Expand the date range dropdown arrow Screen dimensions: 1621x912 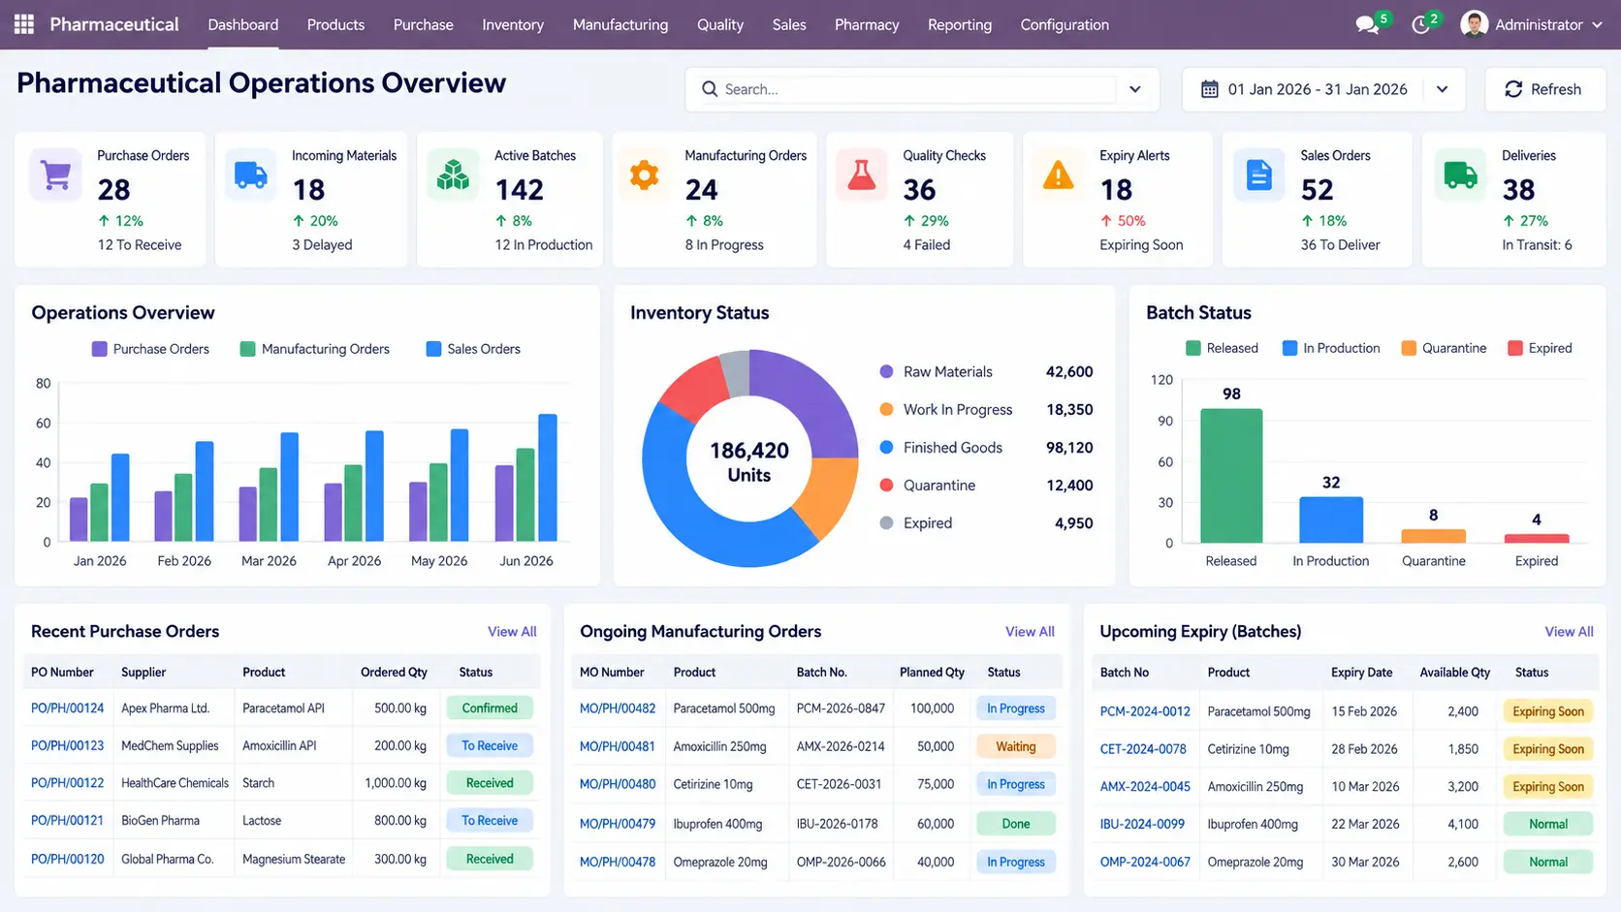pos(1443,89)
